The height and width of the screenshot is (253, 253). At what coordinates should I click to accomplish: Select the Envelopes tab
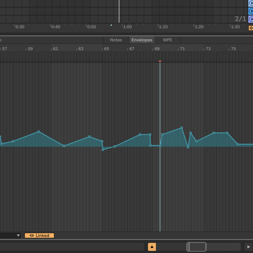[142, 40]
